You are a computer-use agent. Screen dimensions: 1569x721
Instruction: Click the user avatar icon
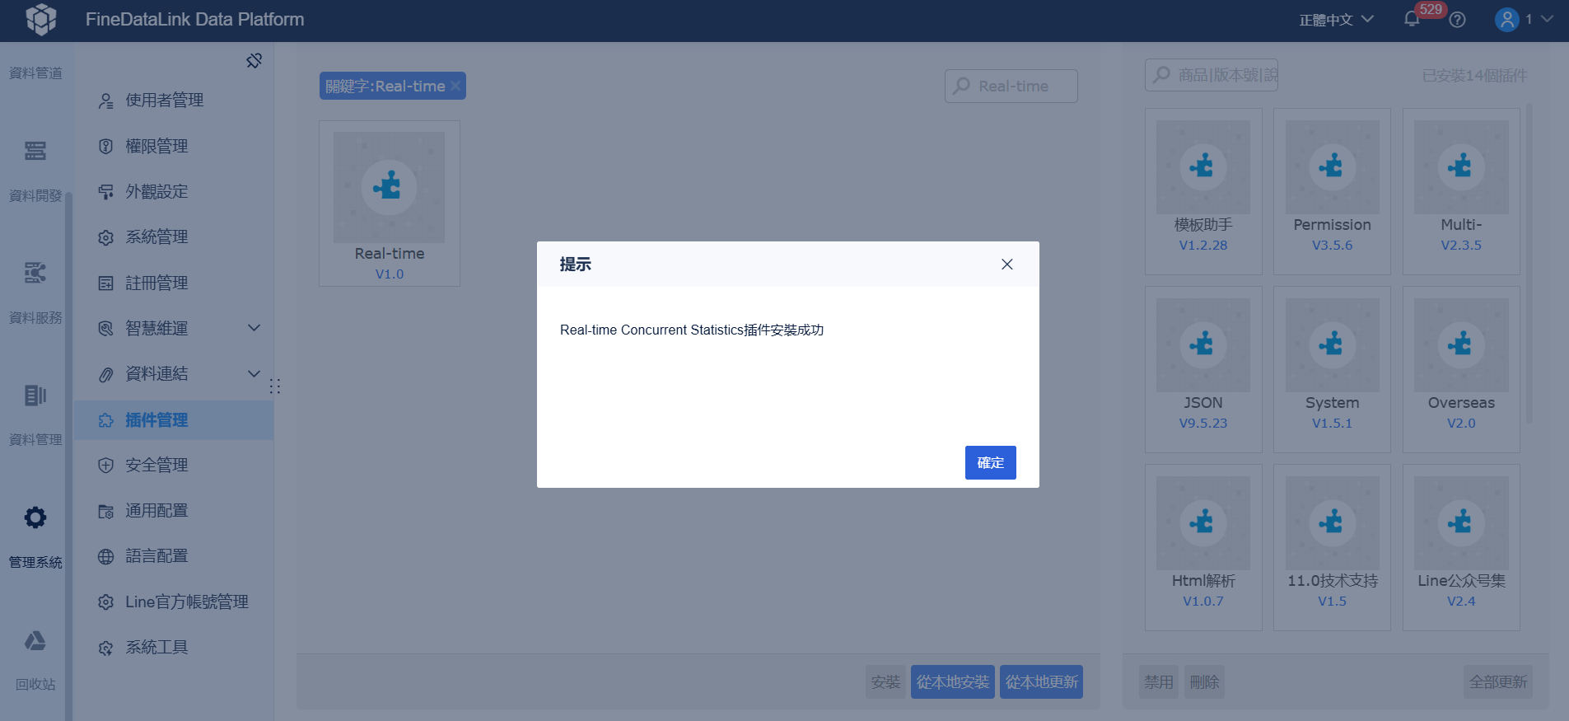pos(1506,20)
